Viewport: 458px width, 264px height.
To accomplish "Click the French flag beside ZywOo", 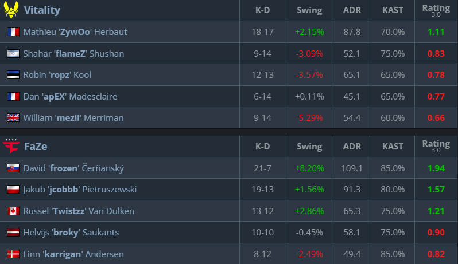I will [13, 32].
